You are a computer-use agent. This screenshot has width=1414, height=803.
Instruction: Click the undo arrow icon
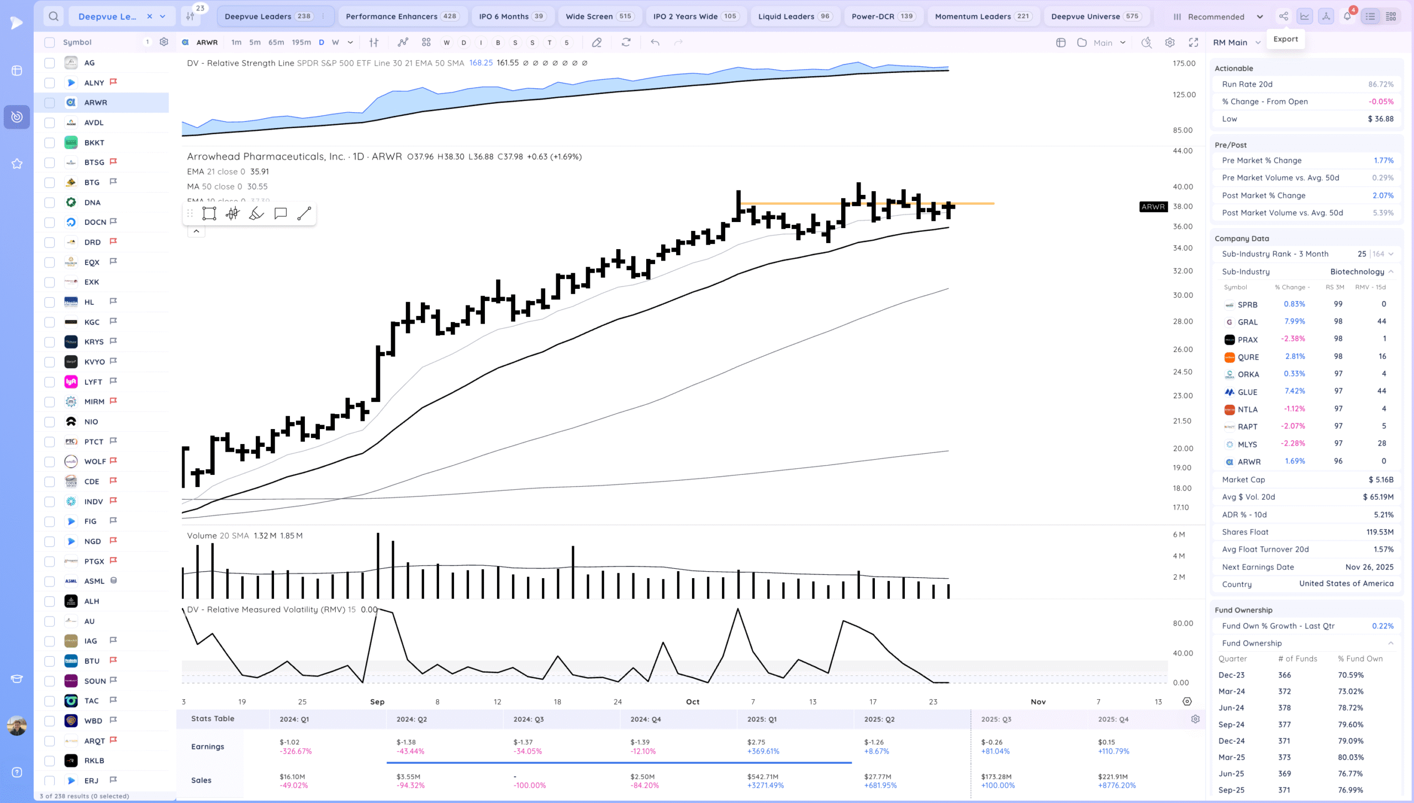pyautogui.click(x=655, y=43)
